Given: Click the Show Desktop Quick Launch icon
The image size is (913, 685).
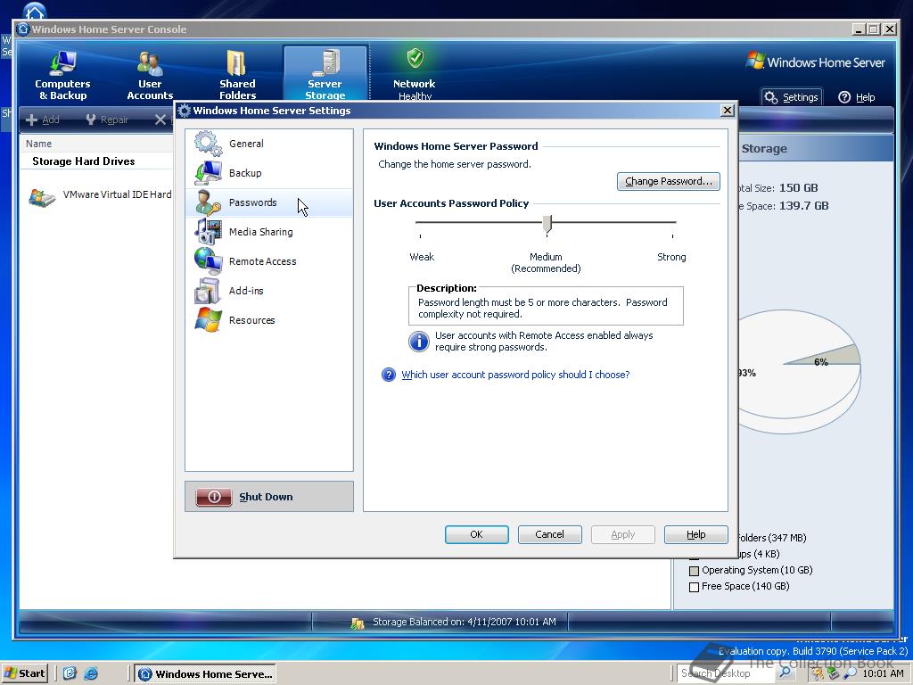Looking at the screenshot, I should 70,674.
